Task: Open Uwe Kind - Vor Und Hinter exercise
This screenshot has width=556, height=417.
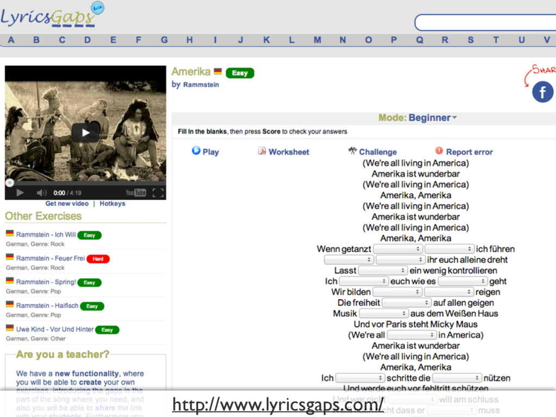Action: [x=55, y=330]
